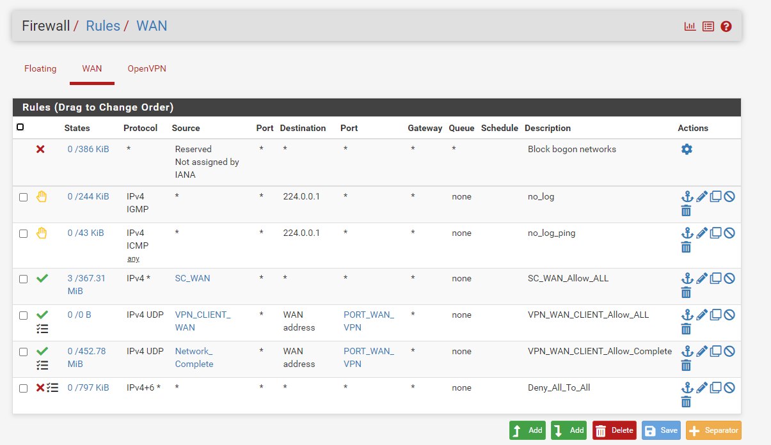Delete the no_log rule with trash icon

(x=687, y=210)
